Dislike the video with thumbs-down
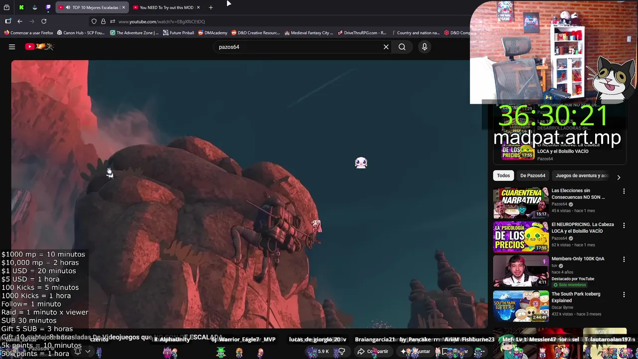The image size is (638, 359). click(342, 352)
